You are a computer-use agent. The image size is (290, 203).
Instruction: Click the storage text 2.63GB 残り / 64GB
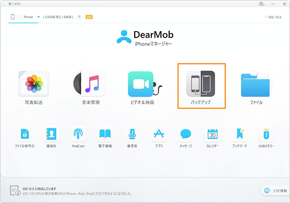(x=58, y=17)
